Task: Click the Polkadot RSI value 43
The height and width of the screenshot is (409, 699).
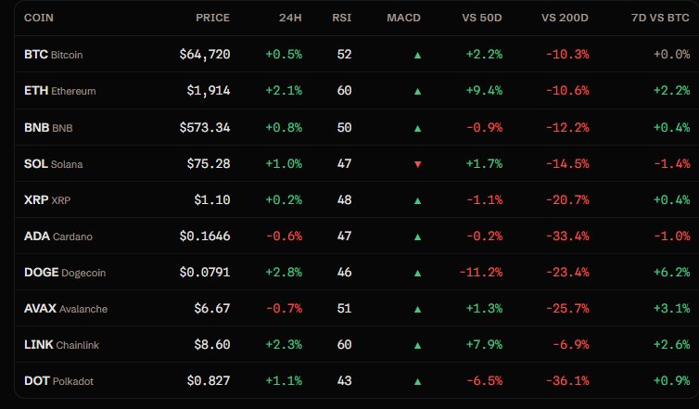Action: coord(344,381)
